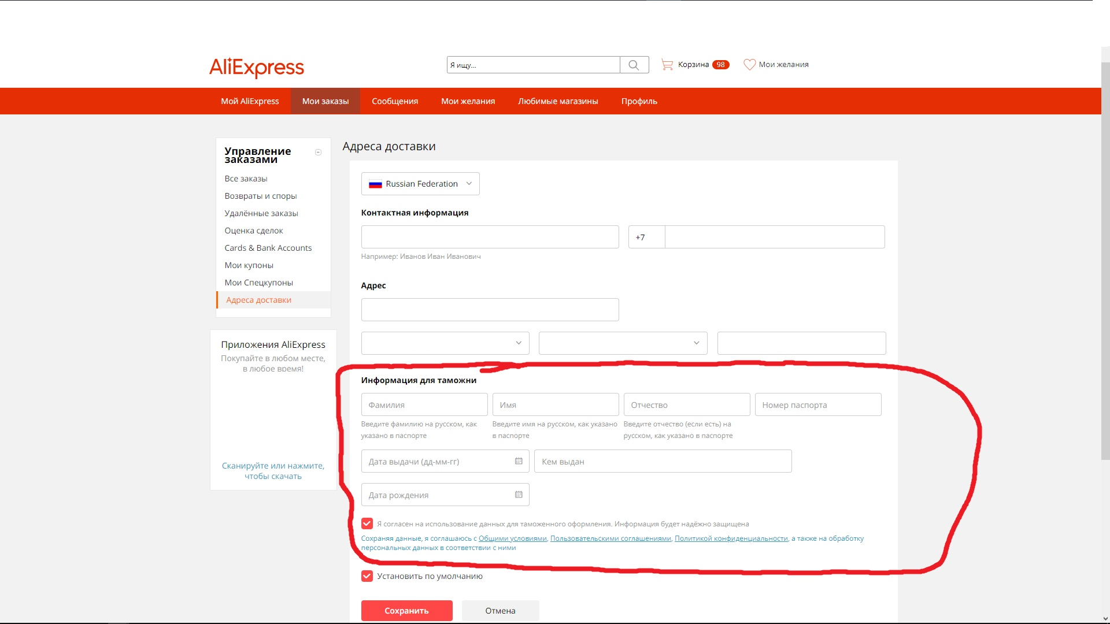Open Удалённые заказы in sidebar
The image size is (1110, 624).
point(261,213)
